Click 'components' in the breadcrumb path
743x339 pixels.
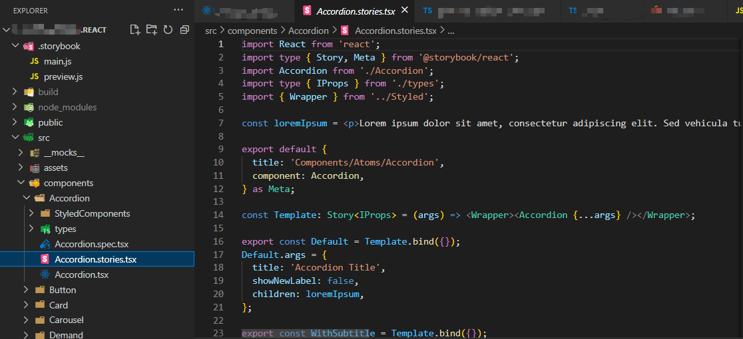click(252, 31)
